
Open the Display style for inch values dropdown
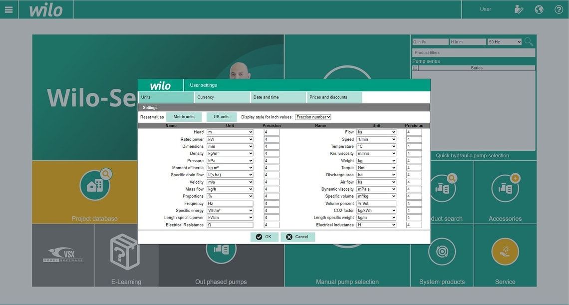pyautogui.click(x=313, y=117)
